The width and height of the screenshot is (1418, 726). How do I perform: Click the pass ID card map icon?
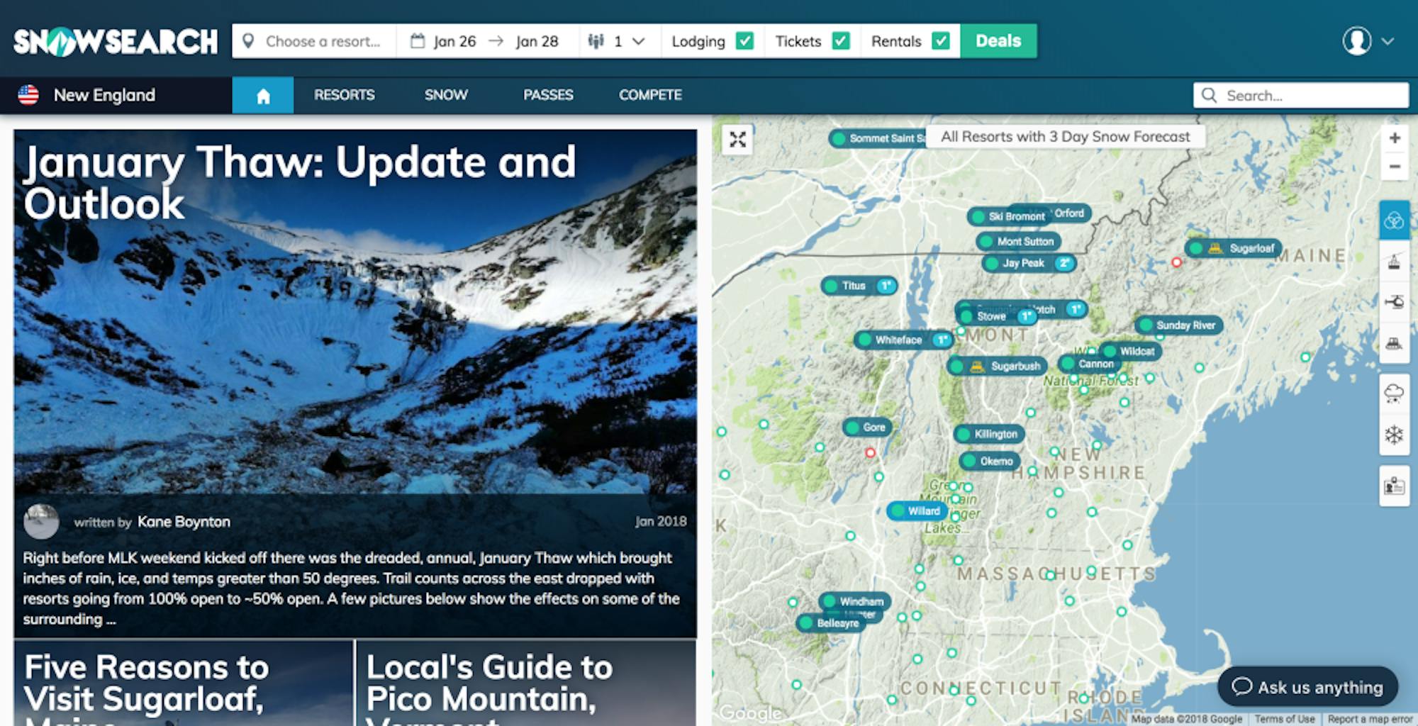coord(1393,486)
